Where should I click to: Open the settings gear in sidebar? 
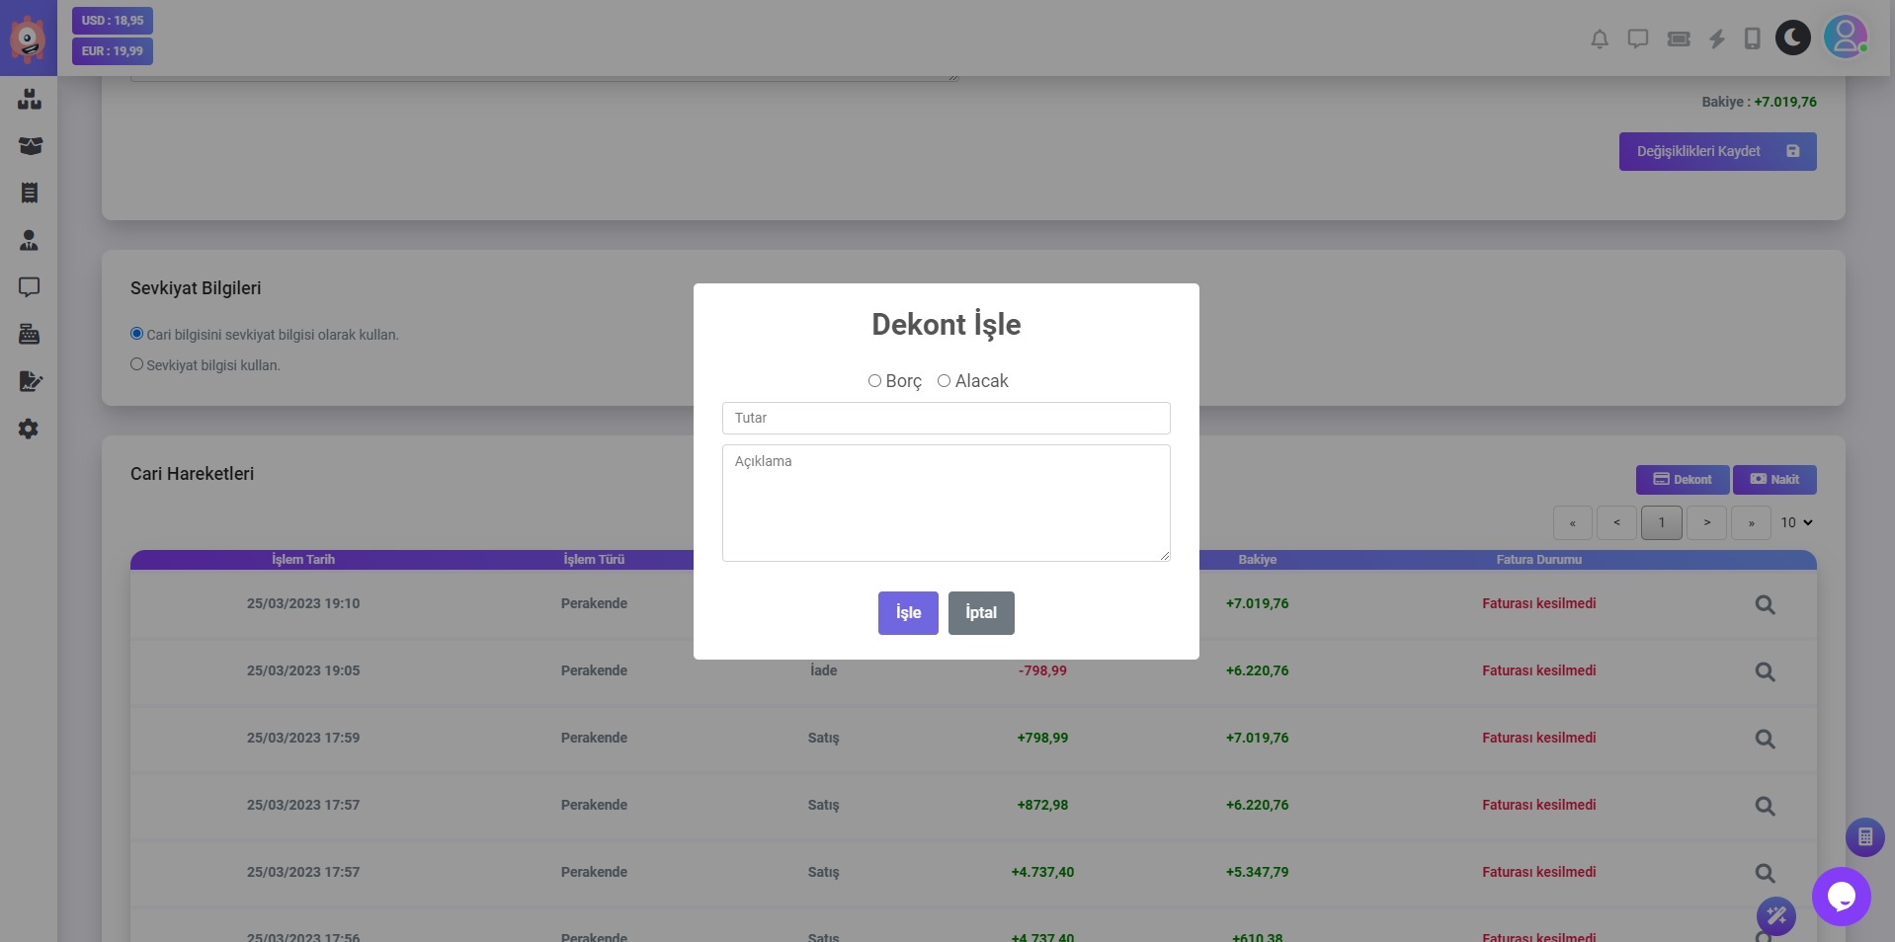pyautogui.click(x=29, y=429)
